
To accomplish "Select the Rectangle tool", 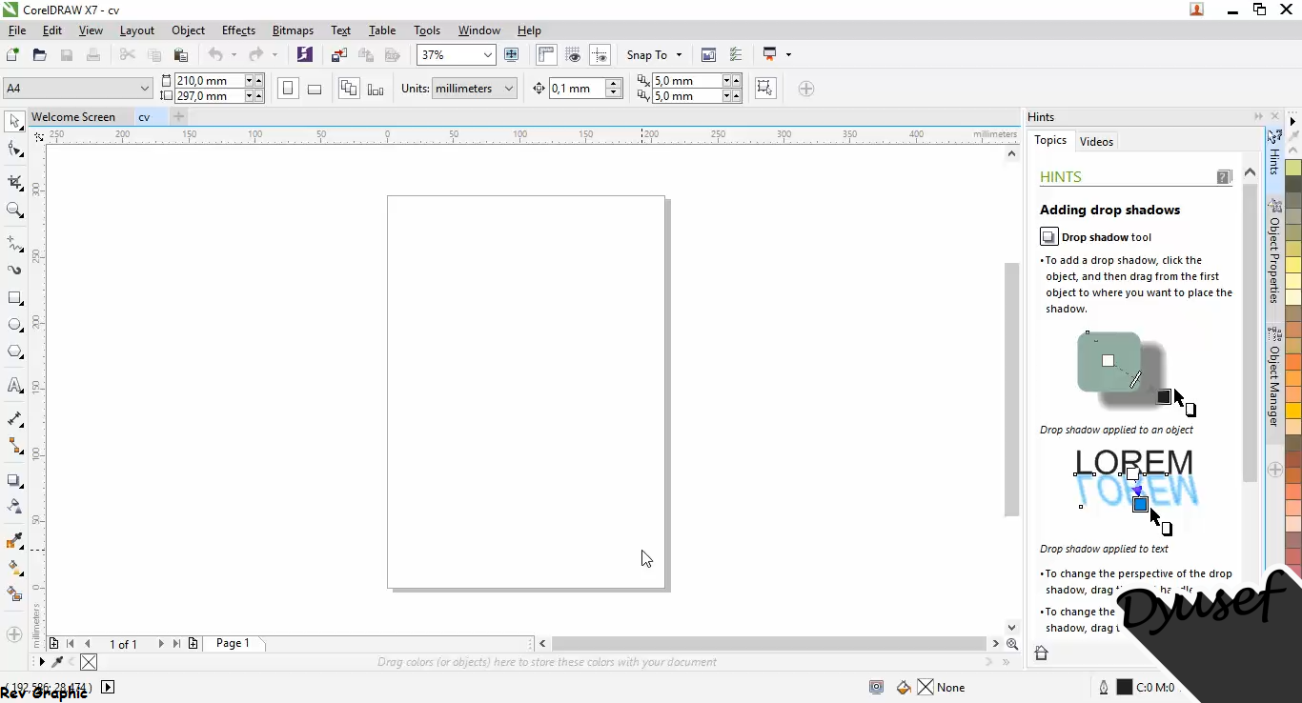I will [14, 298].
